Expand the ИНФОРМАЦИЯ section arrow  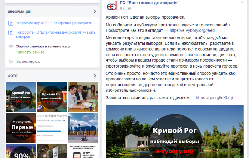coord(95,11)
